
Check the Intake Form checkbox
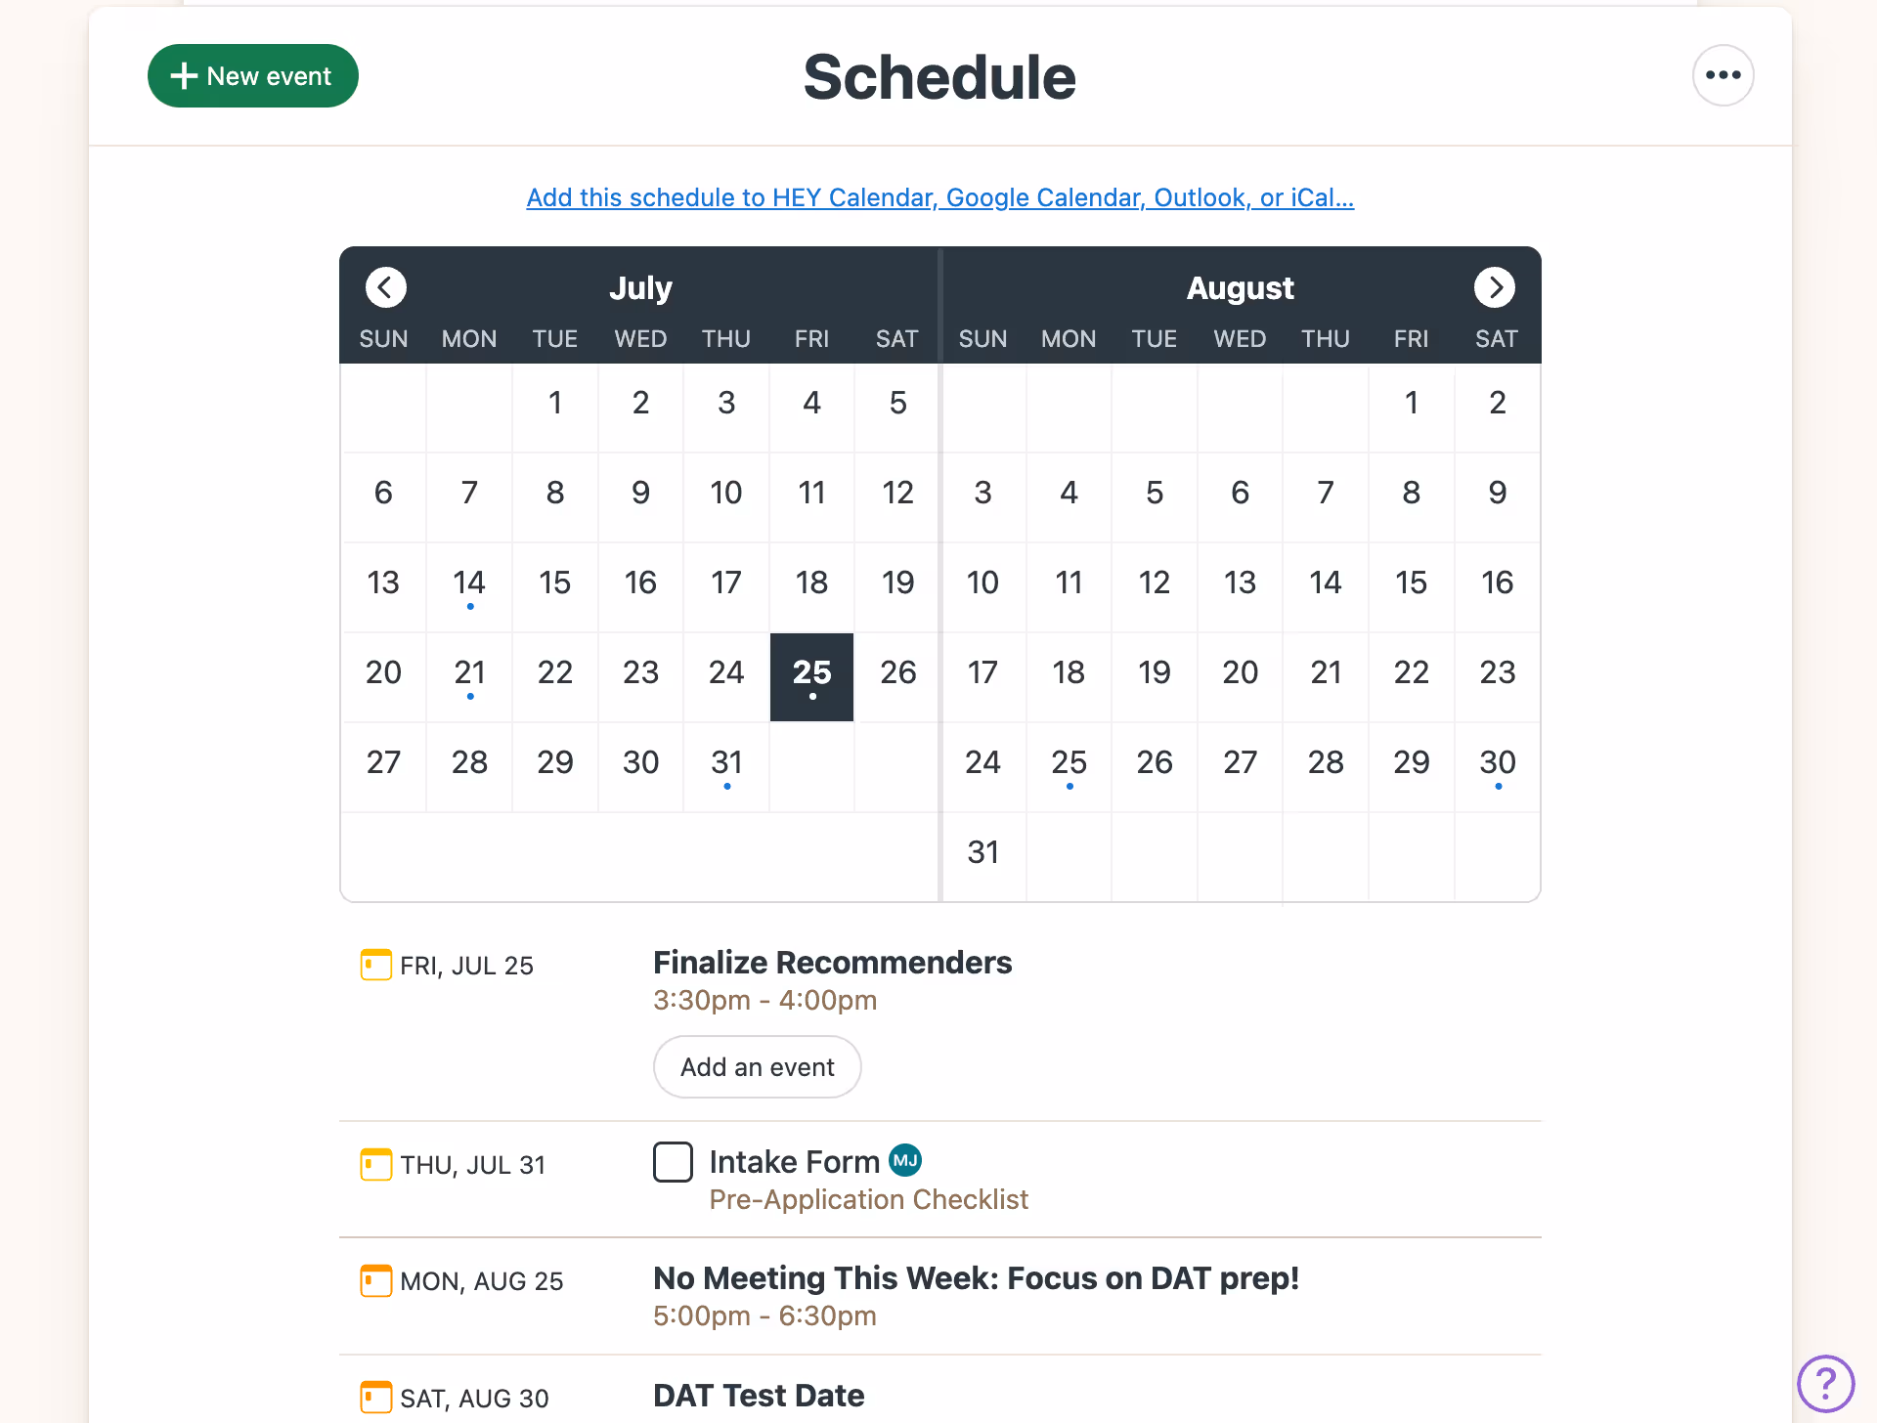coord(673,1161)
